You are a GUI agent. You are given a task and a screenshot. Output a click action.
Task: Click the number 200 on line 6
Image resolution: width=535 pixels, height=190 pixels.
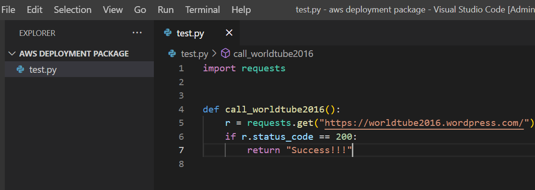click(344, 136)
